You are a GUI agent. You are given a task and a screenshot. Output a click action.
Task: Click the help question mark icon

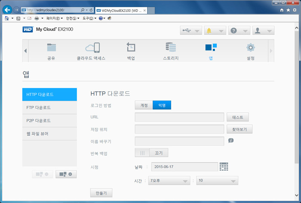click(x=233, y=30)
